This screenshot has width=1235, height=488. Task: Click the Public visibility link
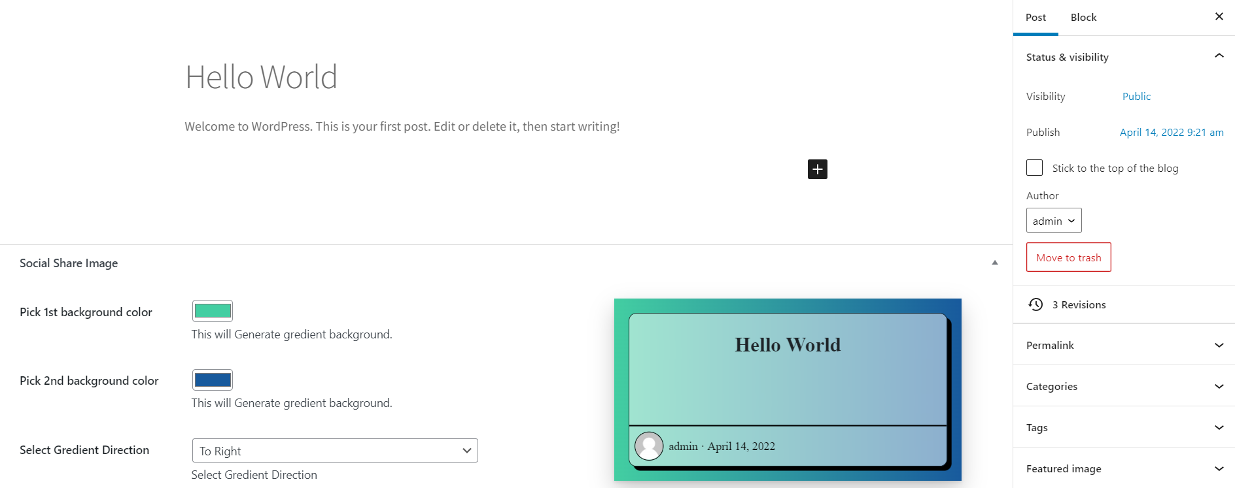click(1136, 96)
